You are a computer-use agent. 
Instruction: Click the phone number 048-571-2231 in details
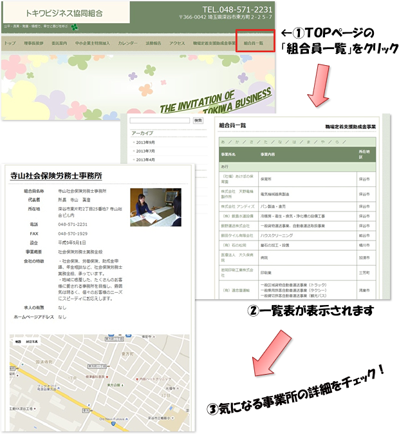[x=73, y=224]
